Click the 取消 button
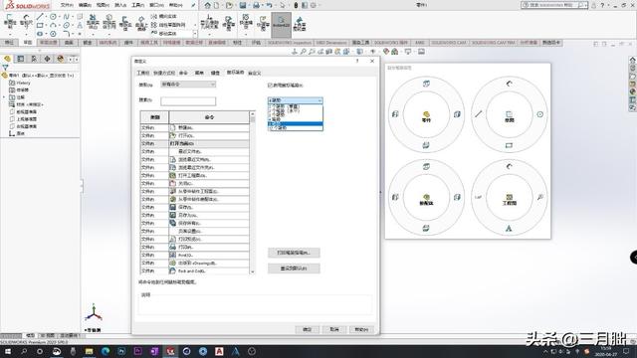The height and width of the screenshot is (358, 637). (334, 329)
